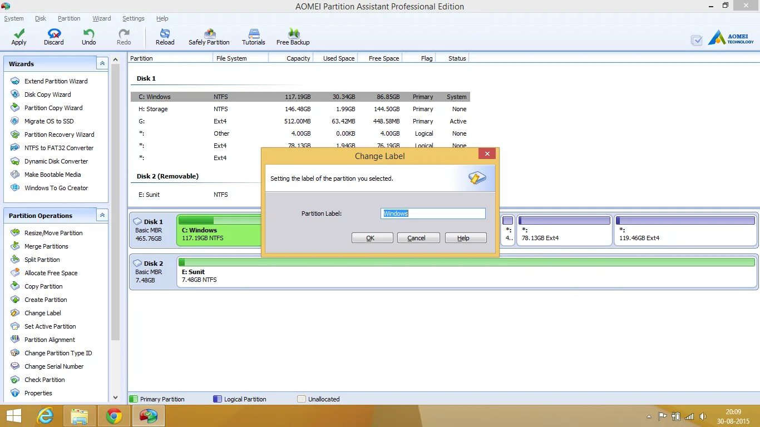760x427 pixels.
Task: Open the Partition Copy Wizard
Action: coord(53,108)
